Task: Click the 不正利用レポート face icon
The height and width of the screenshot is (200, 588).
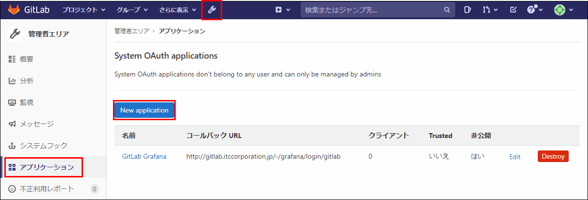Action: tap(13, 189)
